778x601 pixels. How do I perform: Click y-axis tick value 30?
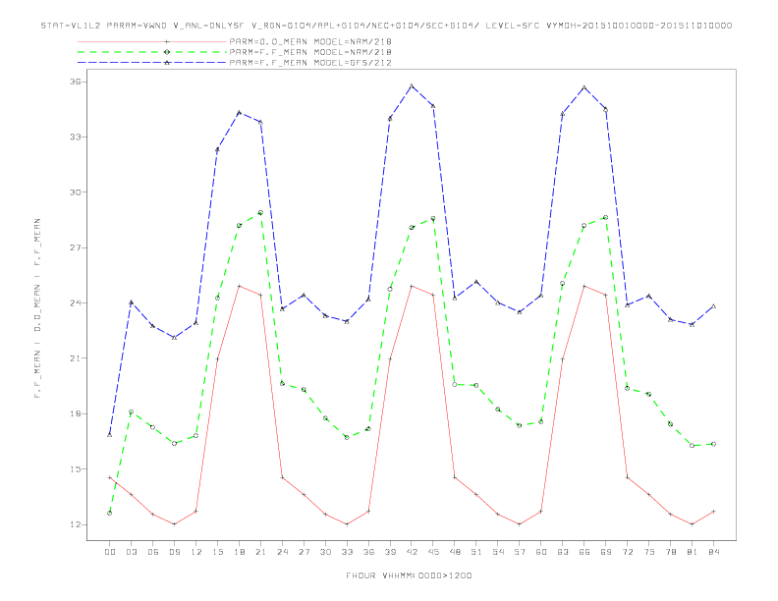click(75, 192)
